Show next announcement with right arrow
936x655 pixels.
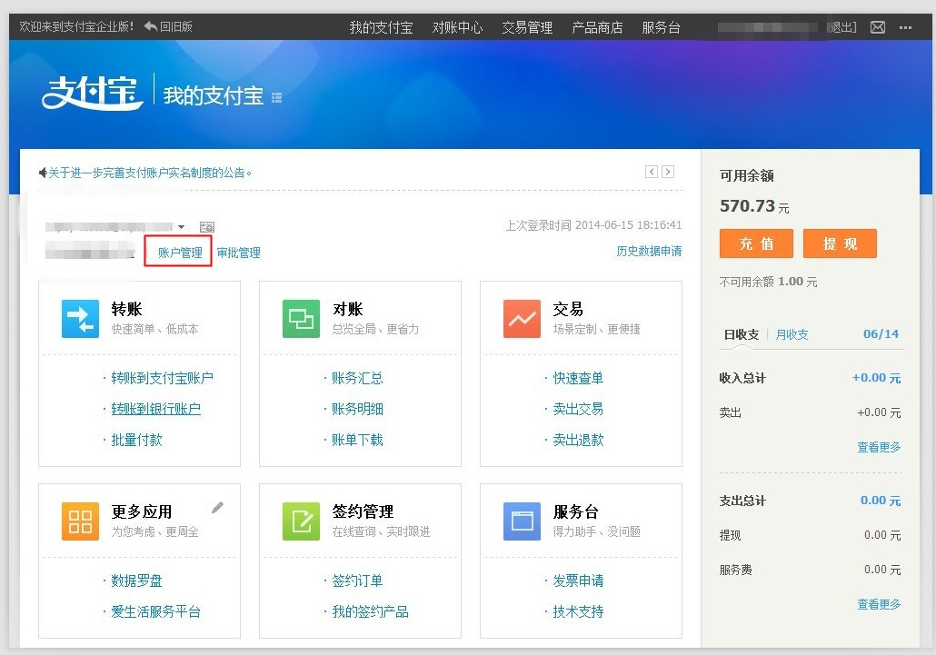click(668, 172)
